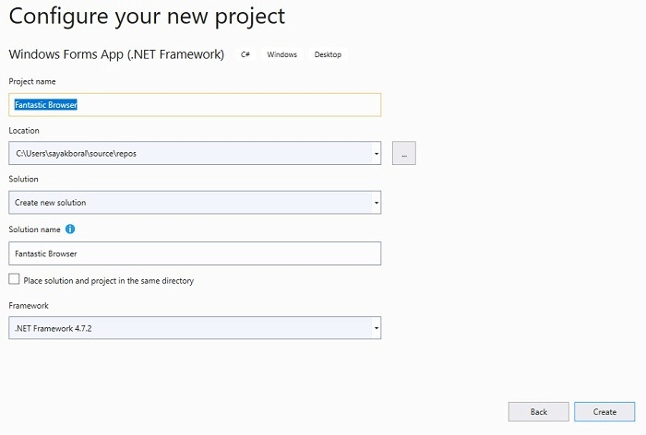
Task: Click the 'Configure your new project' heading
Action: point(147,17)
